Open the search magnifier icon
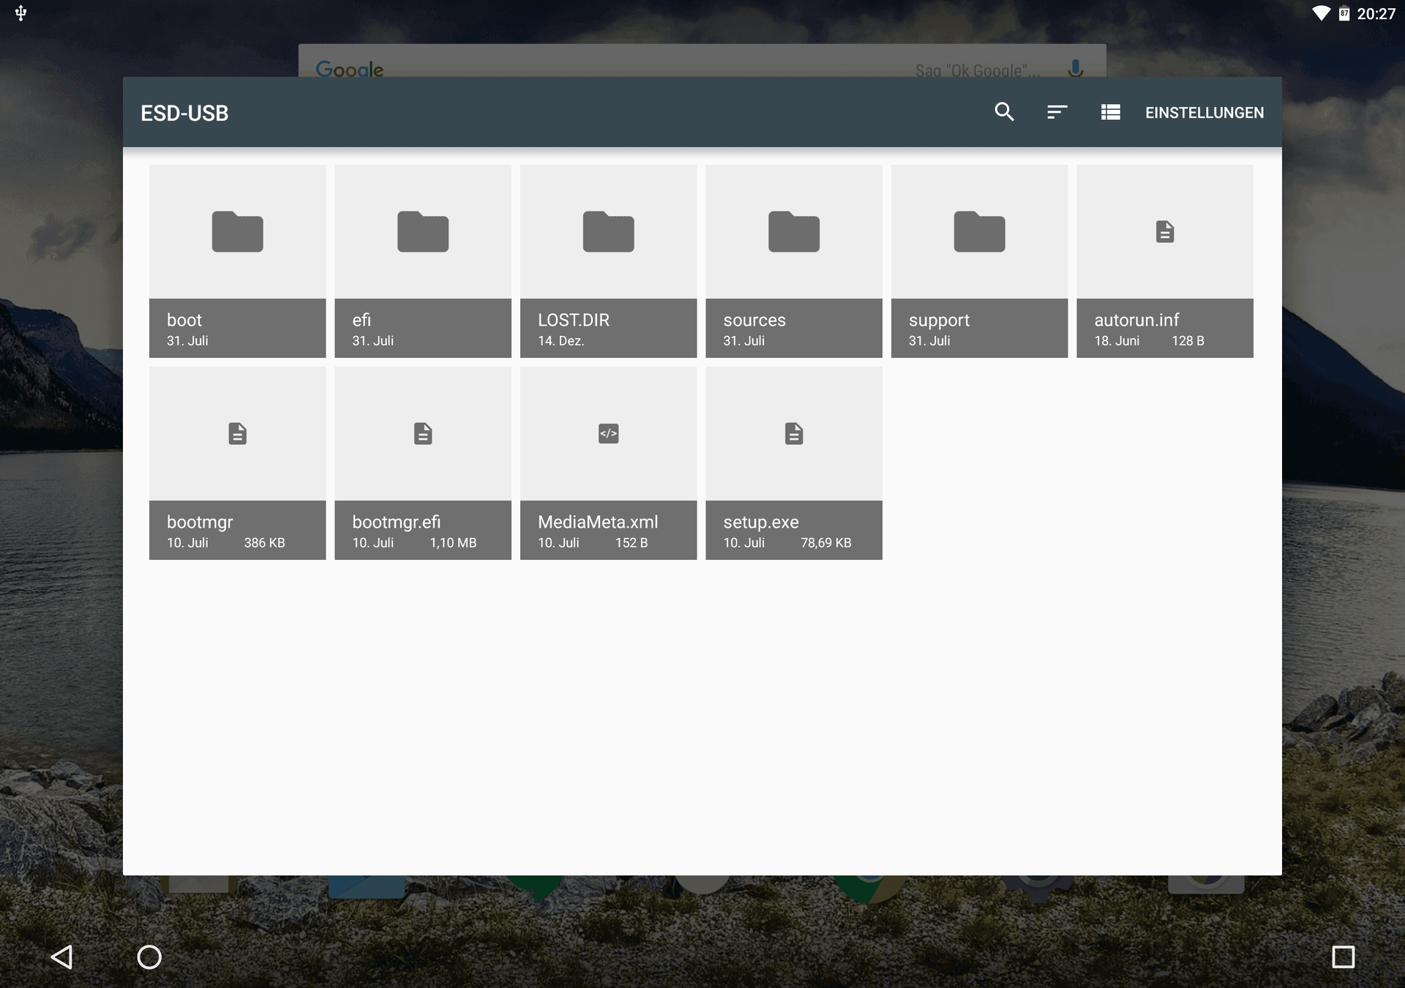 tap(1004, 112)
